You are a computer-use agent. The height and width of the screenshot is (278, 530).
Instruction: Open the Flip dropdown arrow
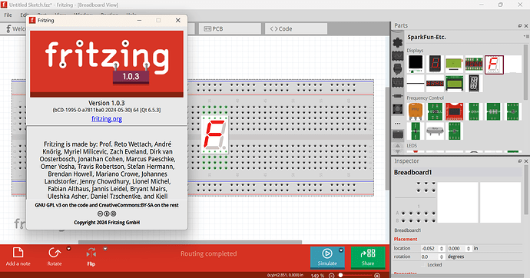pyautogui.click(x=105, y=249)
